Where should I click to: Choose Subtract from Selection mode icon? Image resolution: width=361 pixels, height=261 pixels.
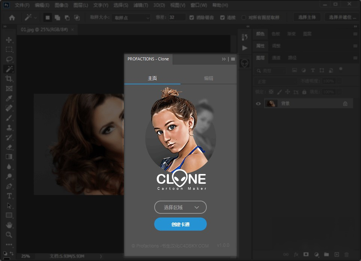pos(67,18)
